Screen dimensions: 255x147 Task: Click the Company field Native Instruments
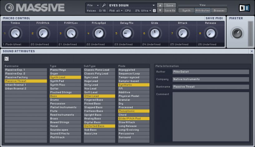(x=211, y=79)
